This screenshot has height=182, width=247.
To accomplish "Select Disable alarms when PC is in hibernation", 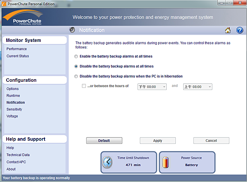I will (76, 76).
